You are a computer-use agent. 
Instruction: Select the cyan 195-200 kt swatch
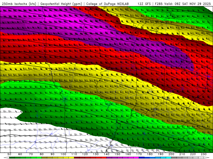[x=169, y=157]
